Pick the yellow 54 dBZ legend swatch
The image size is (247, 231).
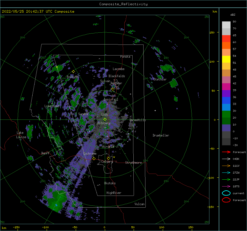(x=226, y=59)
